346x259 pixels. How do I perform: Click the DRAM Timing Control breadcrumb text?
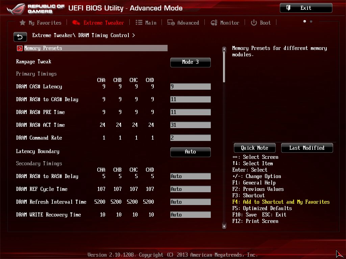(104, 35)
